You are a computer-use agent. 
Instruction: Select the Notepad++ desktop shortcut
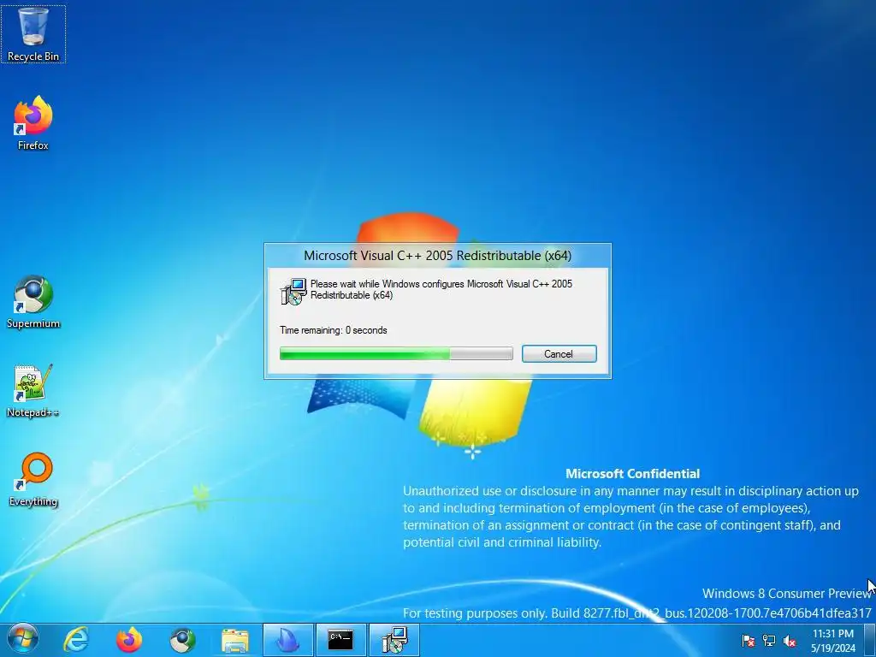[x=33, y=391]
